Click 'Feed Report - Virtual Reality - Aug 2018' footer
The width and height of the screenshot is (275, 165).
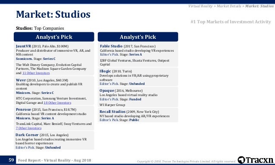(x=55, y=160)
